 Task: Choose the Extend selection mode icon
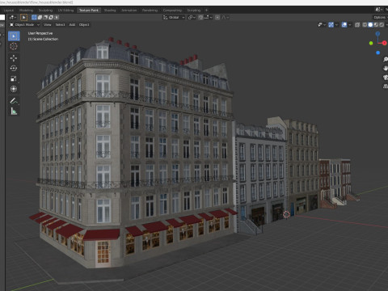pyautogui.click(x=40, y=17)
